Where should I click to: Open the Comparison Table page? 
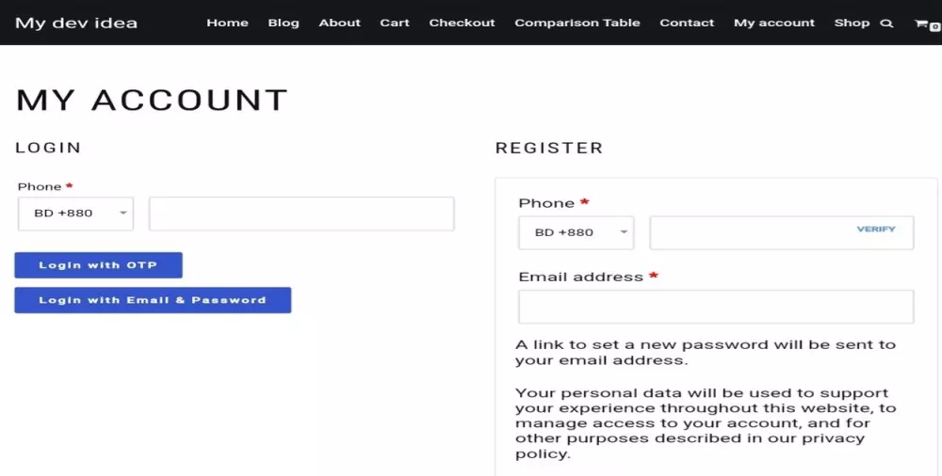(577, 23)
